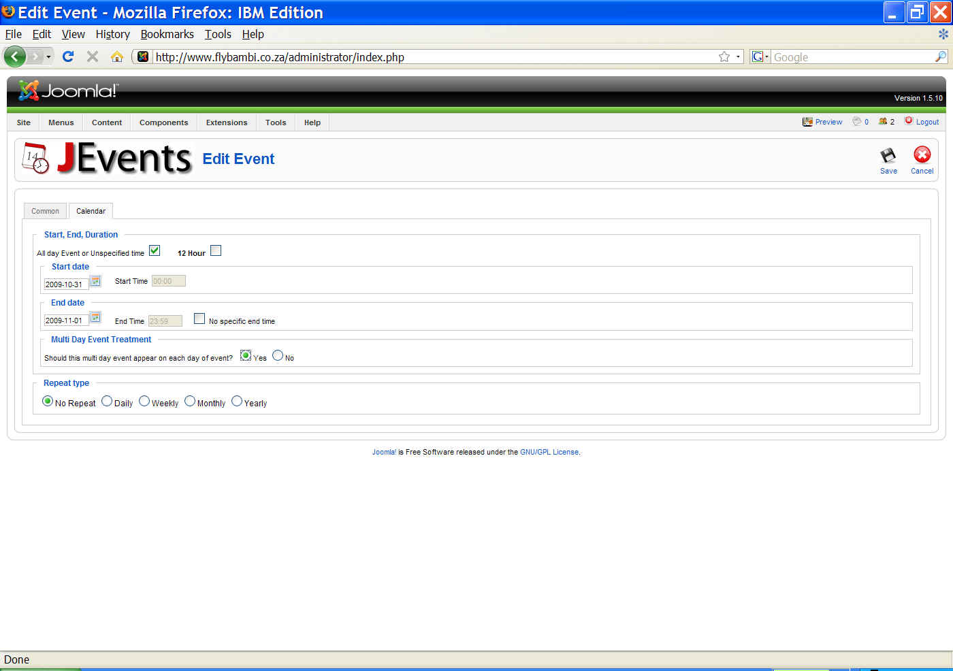
Task: Open the Start date calendar picker
Action: tap(96, 281)
